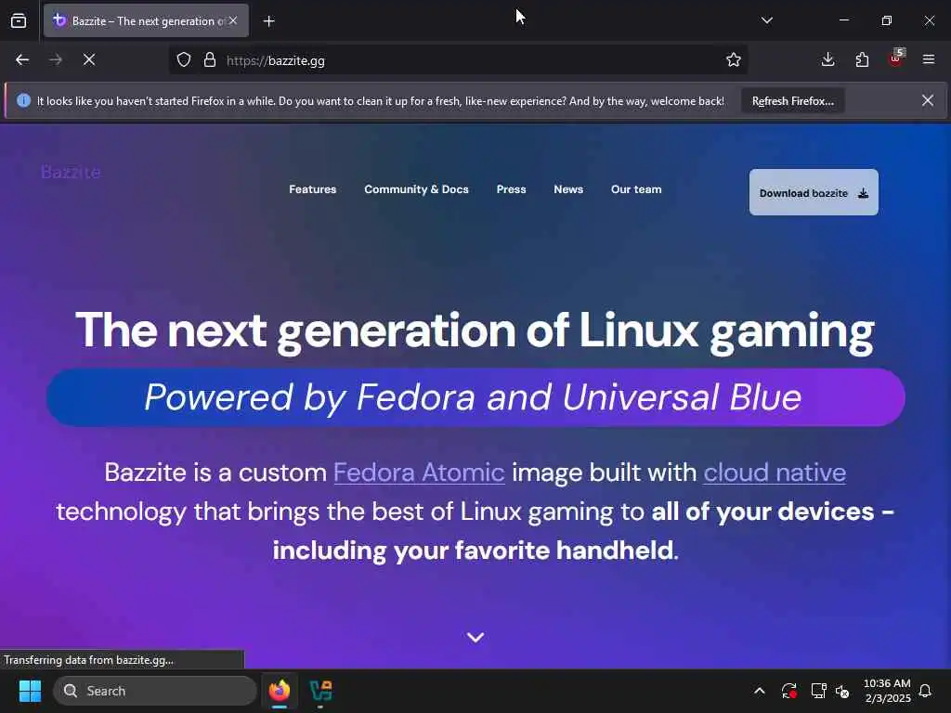951x713 pixels.
Task: Open the Our team nav item
Action: point(636,189)
